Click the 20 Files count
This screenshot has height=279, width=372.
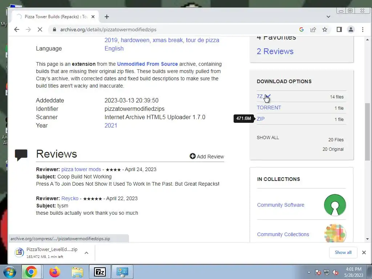point(336,140)
